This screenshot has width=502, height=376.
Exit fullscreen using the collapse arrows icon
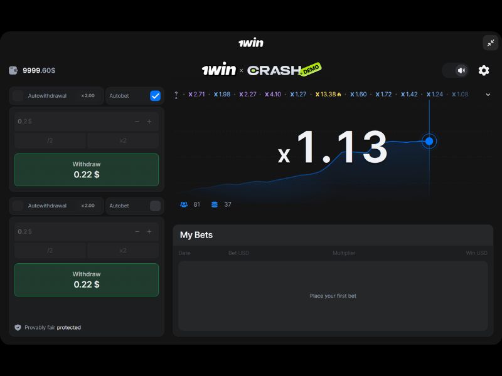point(490,43)
